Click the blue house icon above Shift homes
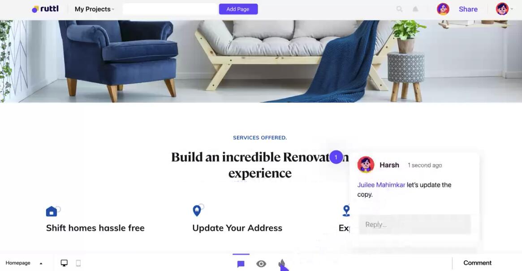The image size is (522, 271). (x=51, y=211)
